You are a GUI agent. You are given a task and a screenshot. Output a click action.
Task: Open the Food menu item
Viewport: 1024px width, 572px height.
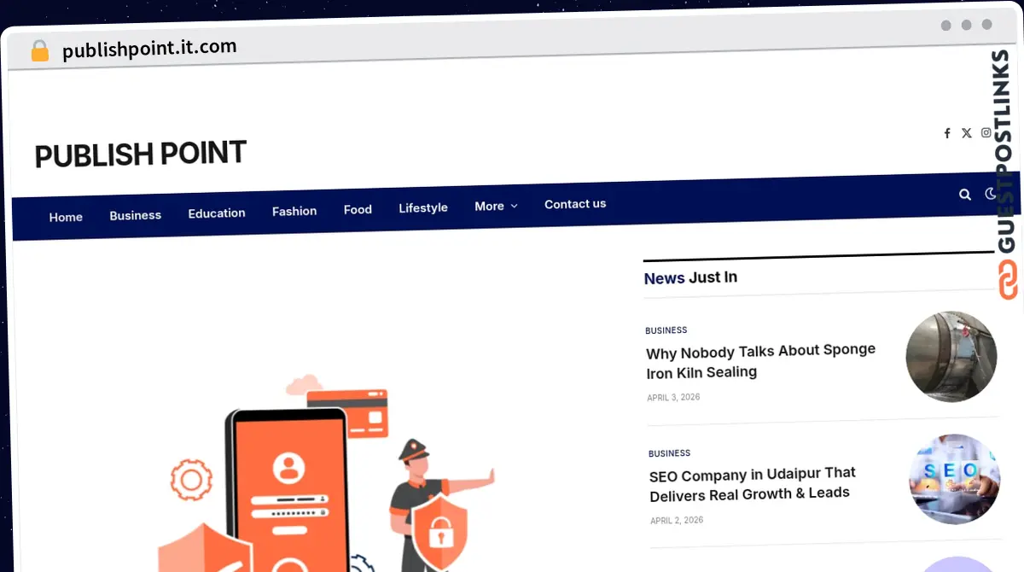point(358,209)
